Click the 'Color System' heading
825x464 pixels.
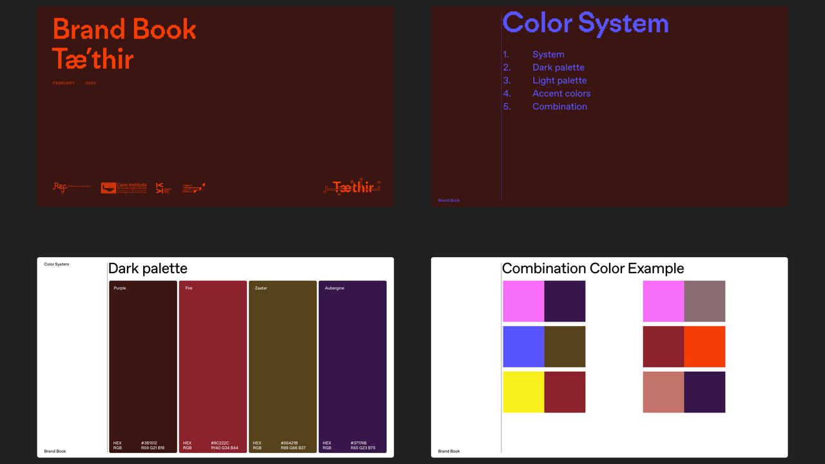coord(585,23)
